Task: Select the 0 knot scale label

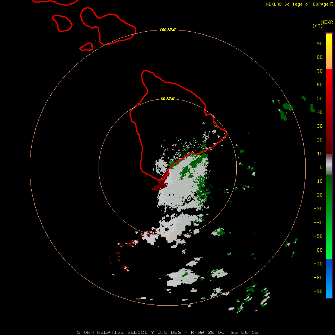Action: coord(321,167)
